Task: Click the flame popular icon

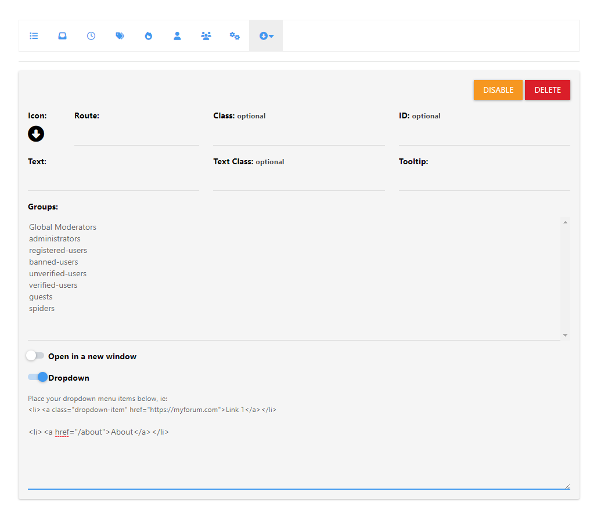Action: (x=149, y=36)
